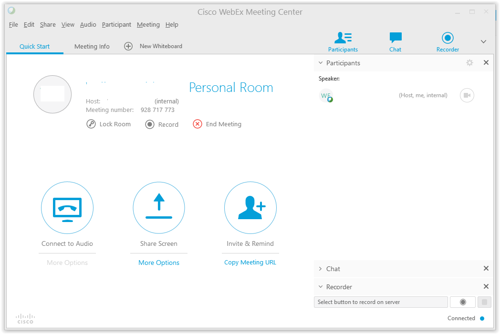Click the New Whiteboard plus icon
Image resolution: width=500 pixels, height=334 pixels.
click(x=128, y=46)
